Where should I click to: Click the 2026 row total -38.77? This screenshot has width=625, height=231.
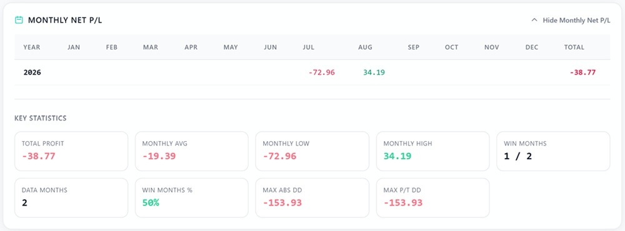tap(582, 72)
